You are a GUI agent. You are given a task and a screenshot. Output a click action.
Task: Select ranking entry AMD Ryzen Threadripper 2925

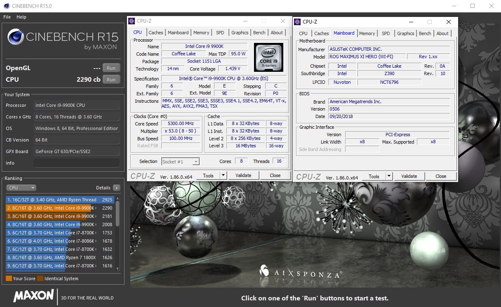point(60,200)
